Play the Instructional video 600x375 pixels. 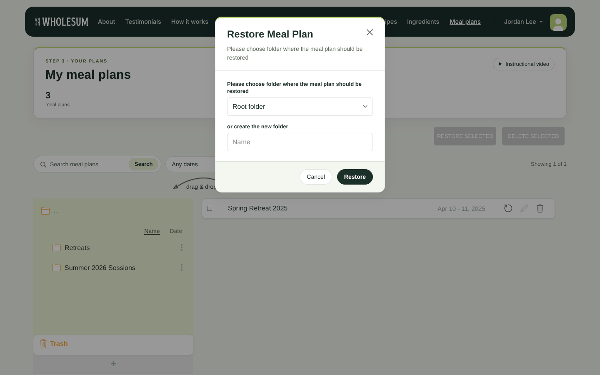pyautogui.click(x=524, y=64)
